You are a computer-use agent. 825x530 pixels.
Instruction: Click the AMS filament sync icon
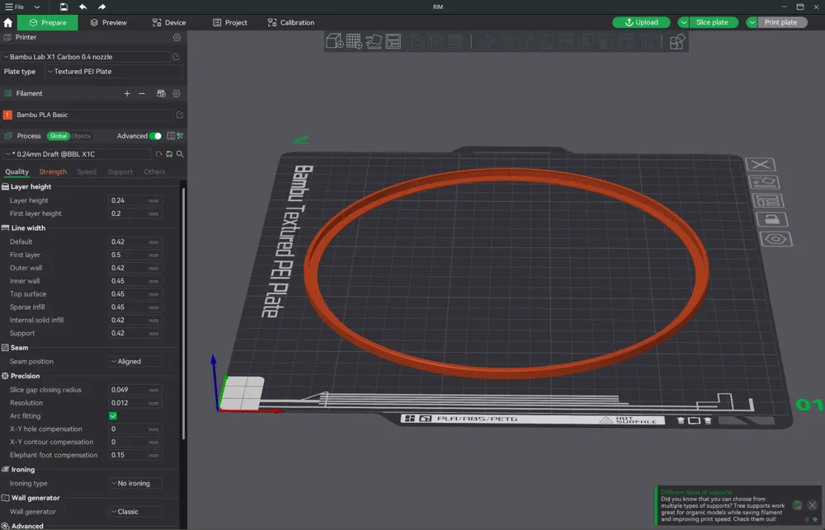[162, 94]
